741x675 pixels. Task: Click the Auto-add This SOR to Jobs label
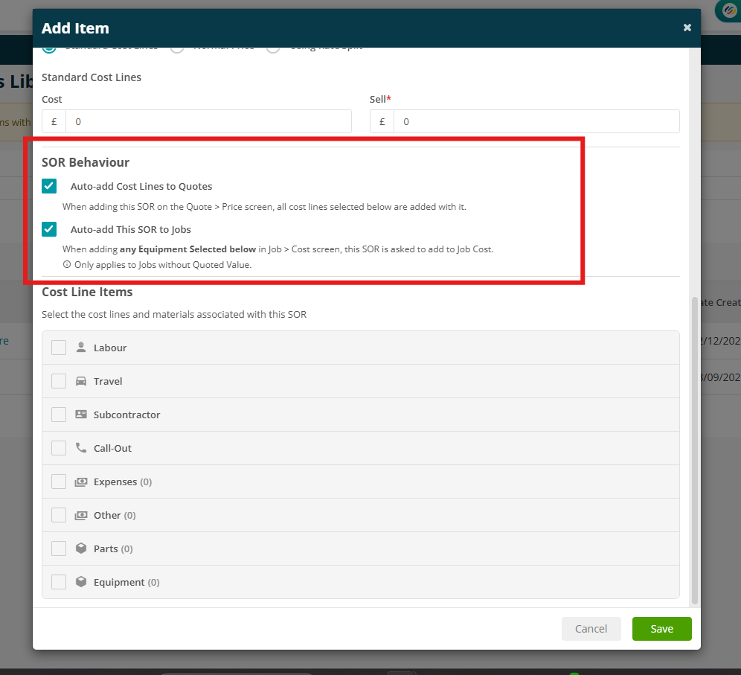tap(131, 230)
